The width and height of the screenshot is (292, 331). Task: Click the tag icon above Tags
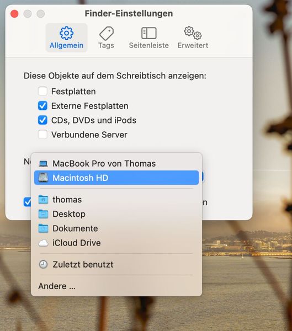(107, 33)
